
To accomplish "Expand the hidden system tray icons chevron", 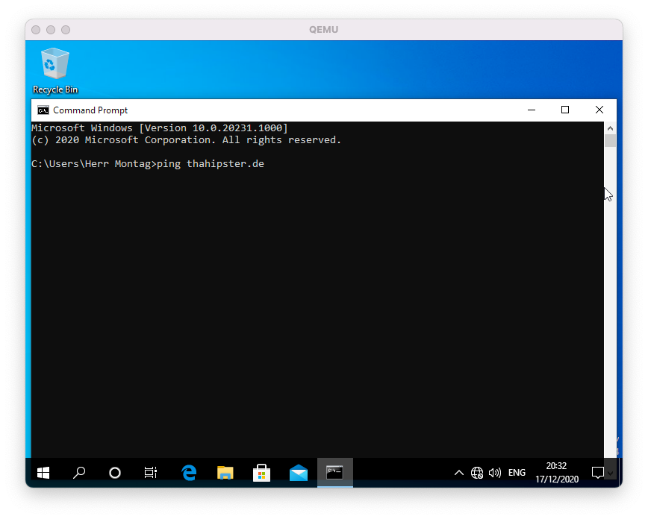I will tap(459, 473).
